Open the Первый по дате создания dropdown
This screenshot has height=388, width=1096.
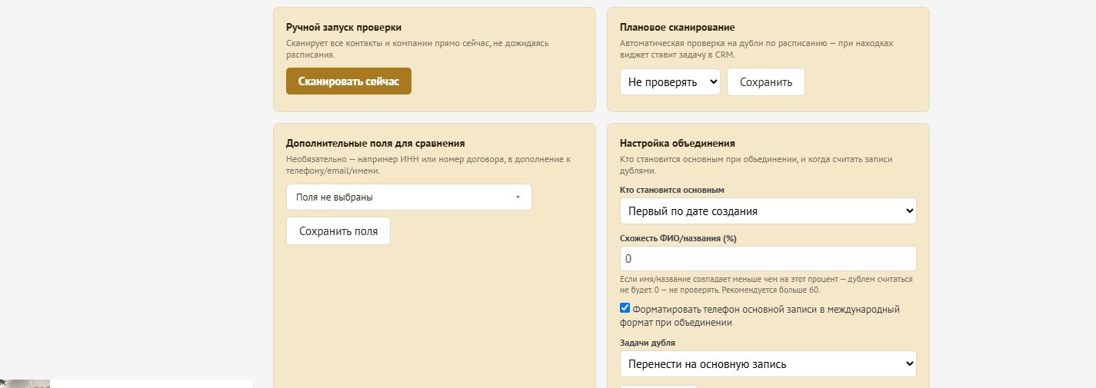coord(768,211)
